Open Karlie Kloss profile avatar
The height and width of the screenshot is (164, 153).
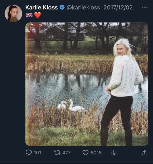click(x=13, y=13)
